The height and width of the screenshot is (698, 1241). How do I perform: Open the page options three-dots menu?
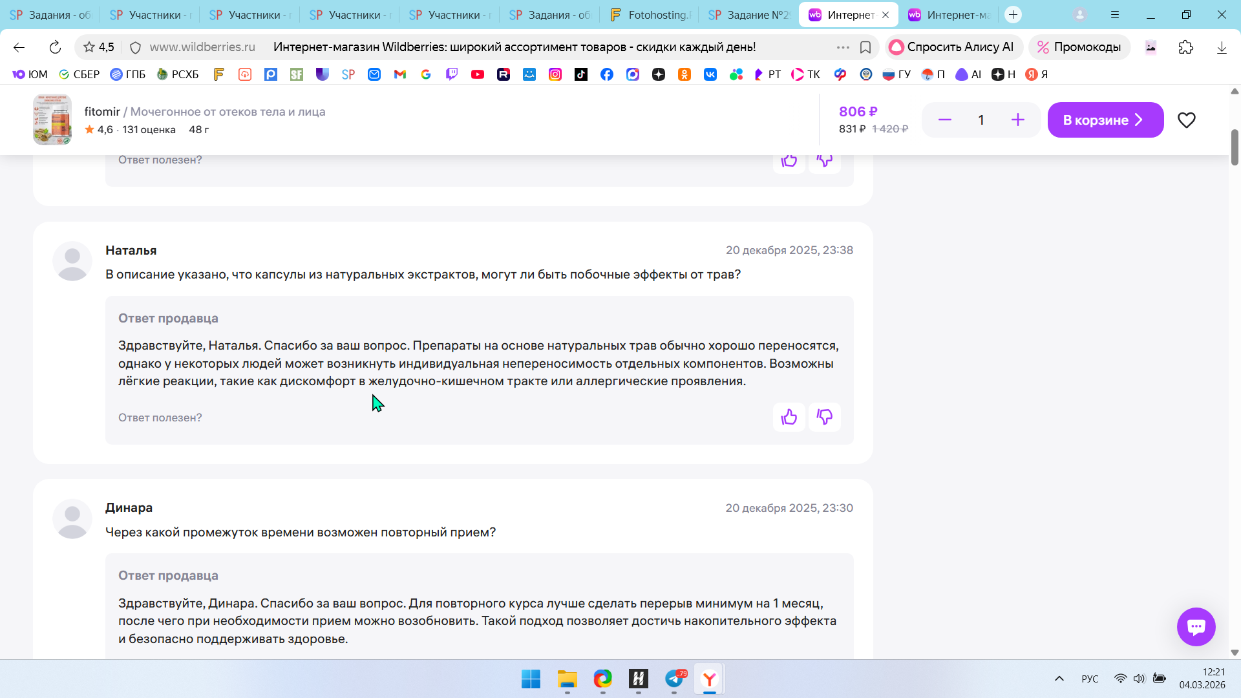pyautogui.click(x=843, y=47)
